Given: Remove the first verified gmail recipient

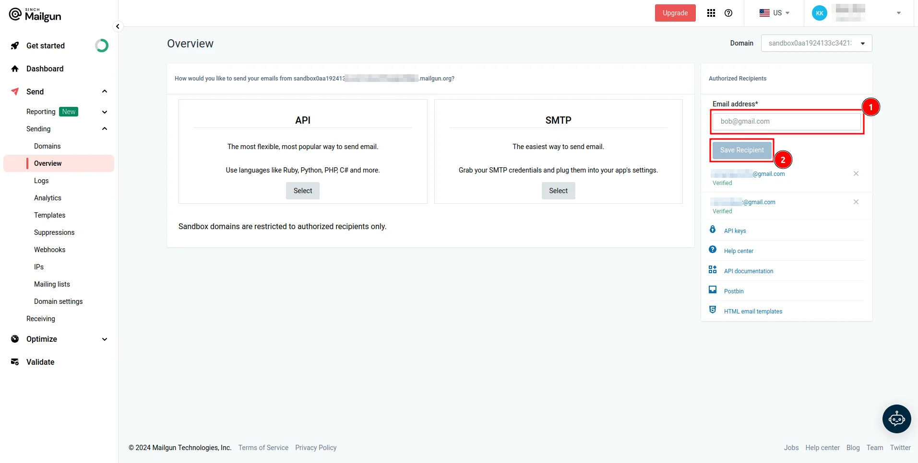Looking at the screenshot, I should click(856, 174).
